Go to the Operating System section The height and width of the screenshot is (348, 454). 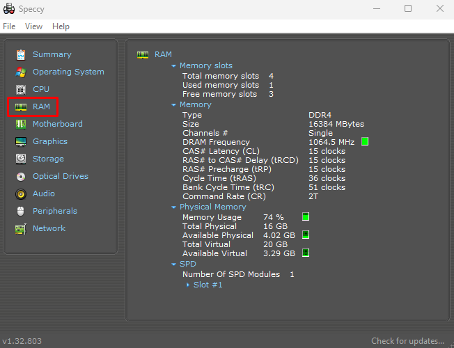[x=68, y=72]
